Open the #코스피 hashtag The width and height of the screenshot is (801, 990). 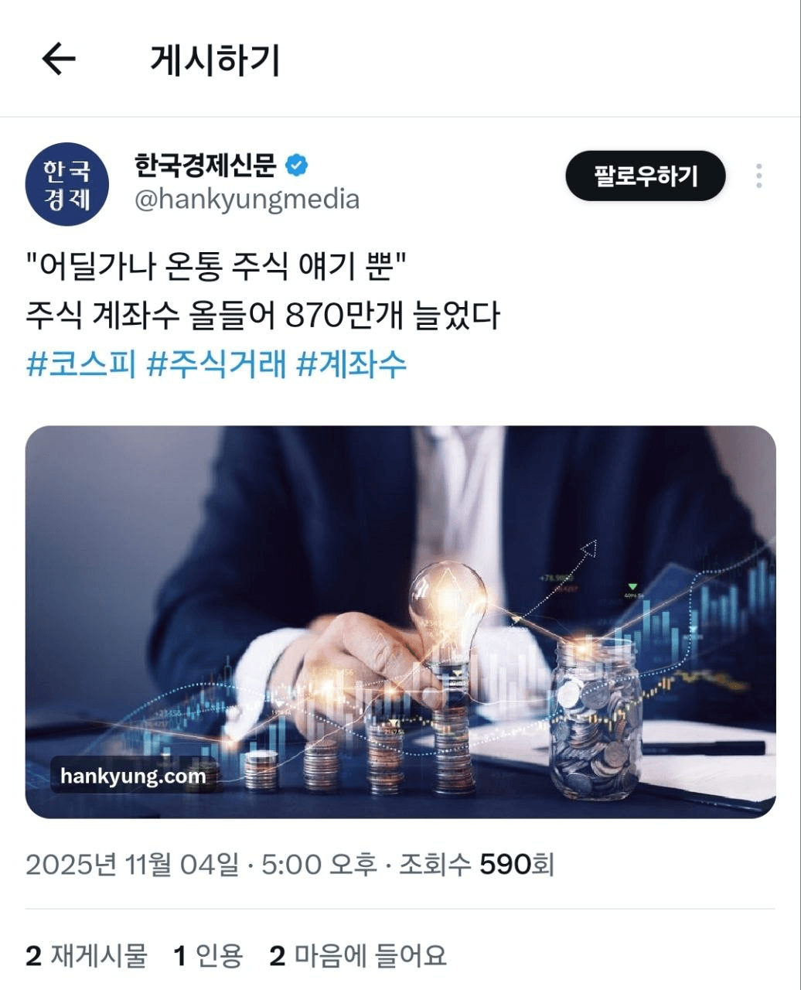pyautogui.click(x=81, y=364)
